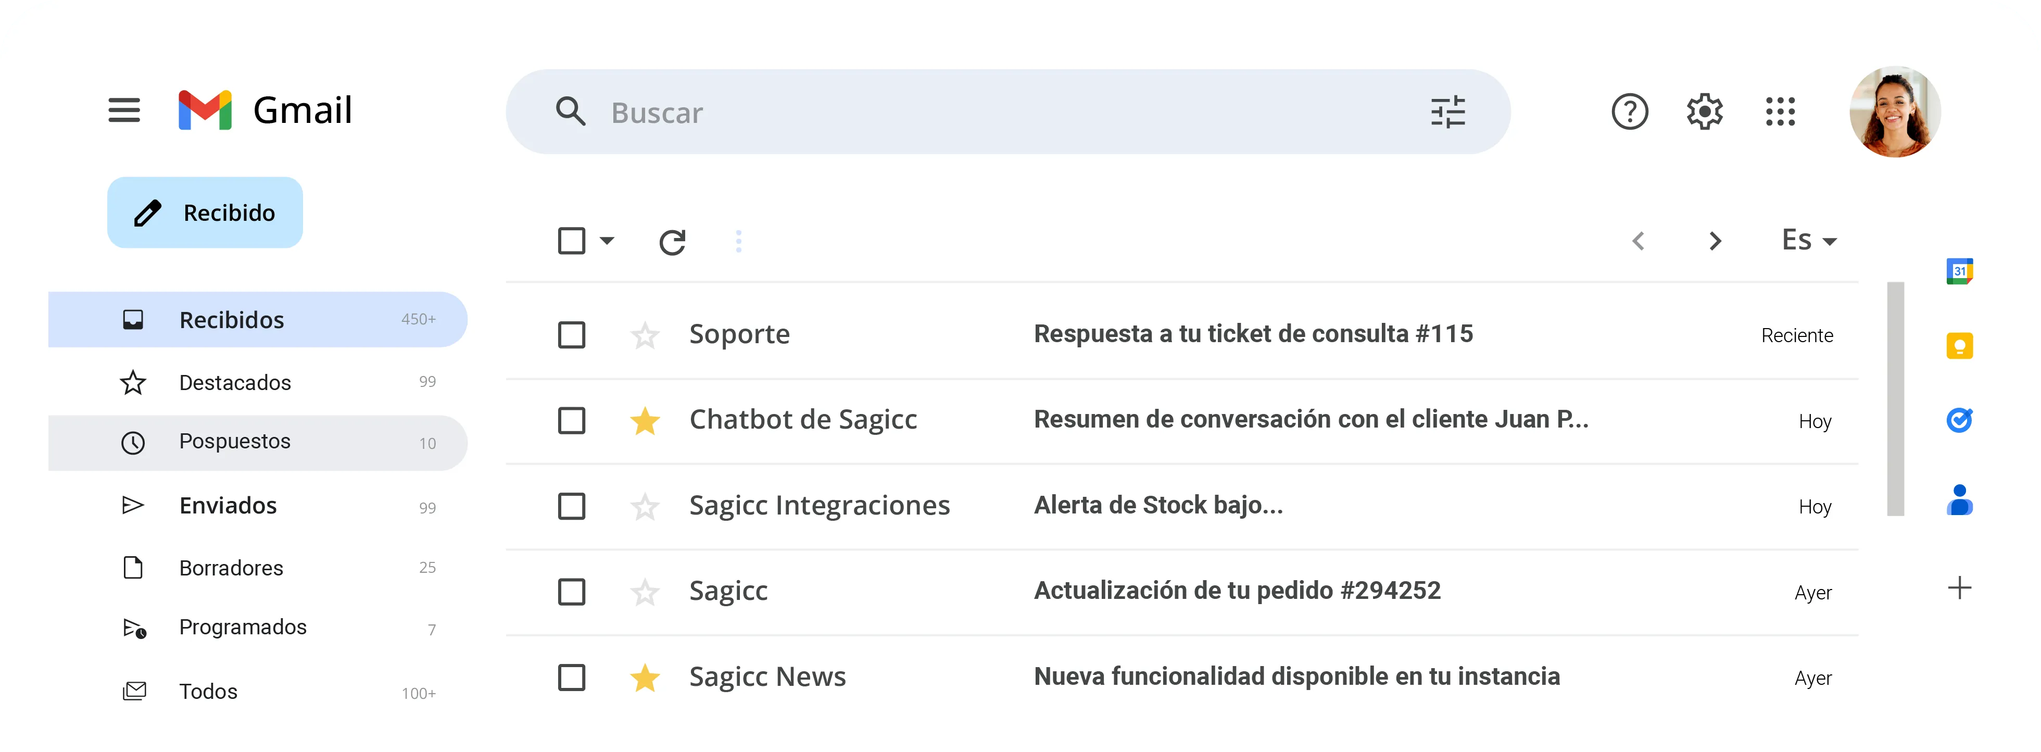Click the Buscar search field
Image resolution: width=2041 pixels, height=752 pixels.
coord(872,112)
